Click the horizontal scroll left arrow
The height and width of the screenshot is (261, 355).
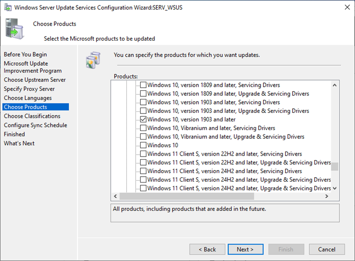pos(116,196)
